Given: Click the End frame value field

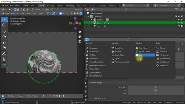Looking at the screenshot, I should point(156,90).
